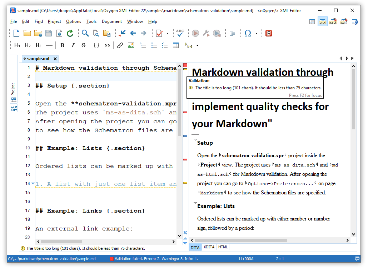Insert code block with the braces icon
This screenshot has width=368, height=268.
96,45
